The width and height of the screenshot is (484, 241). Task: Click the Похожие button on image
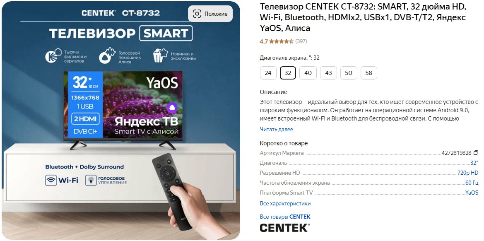click(210, 14)
